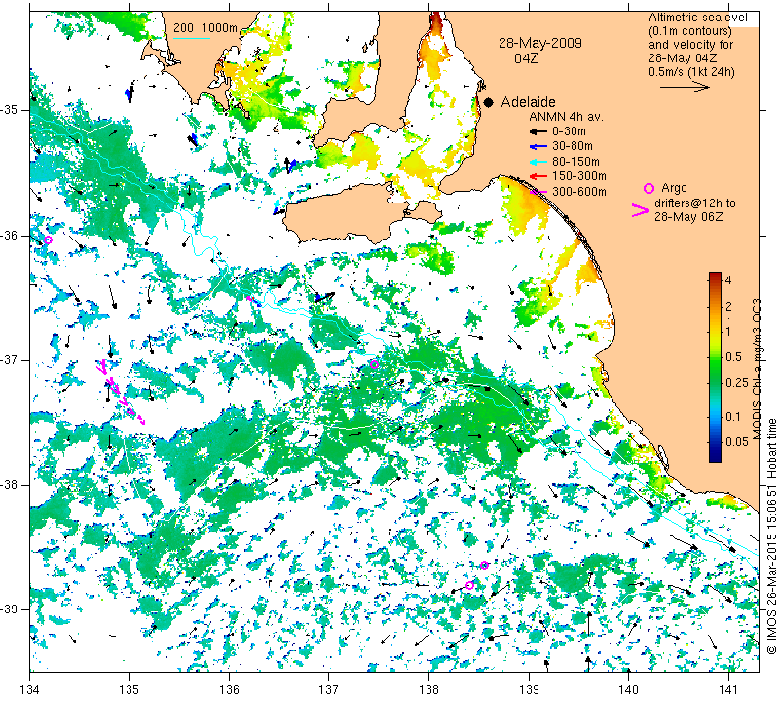Click the Altimetric sealevel heading text
779x701 pixels.
coord(698,18)
